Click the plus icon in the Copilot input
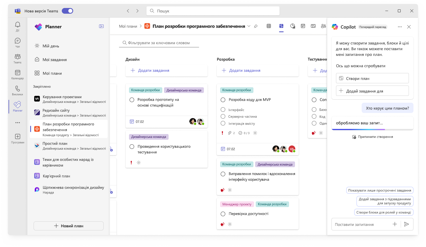Screen dimensions: 426x247 click(x=395, y=224)
